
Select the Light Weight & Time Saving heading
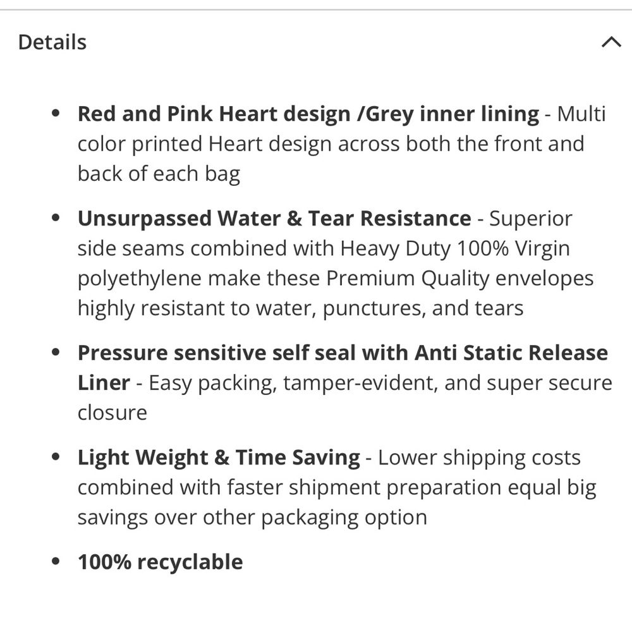pos(219,458)
